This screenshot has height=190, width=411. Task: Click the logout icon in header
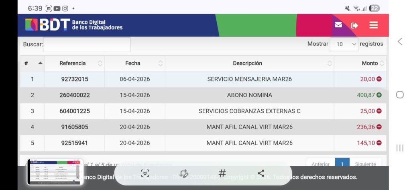pos(354,25)
